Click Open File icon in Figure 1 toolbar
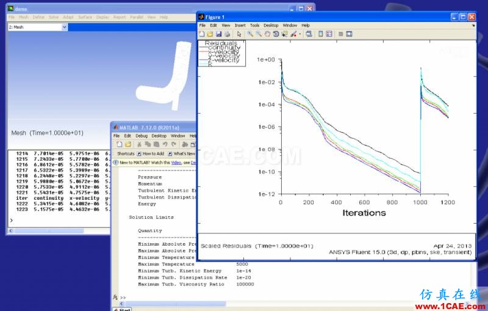Viewport: 488px width, 311px height. (210, 34)
